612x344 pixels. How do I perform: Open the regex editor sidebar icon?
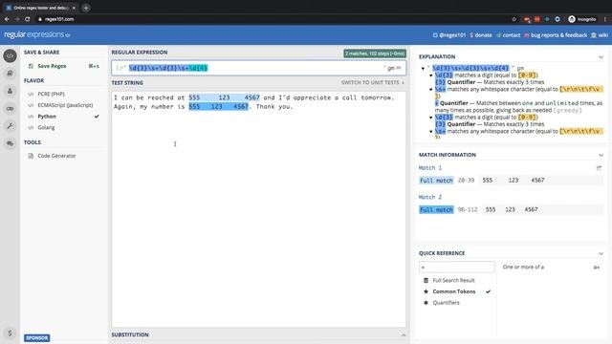click(11, 55)
